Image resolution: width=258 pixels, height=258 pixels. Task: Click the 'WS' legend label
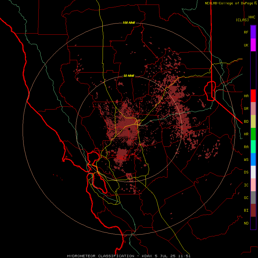tap(246, 159)
